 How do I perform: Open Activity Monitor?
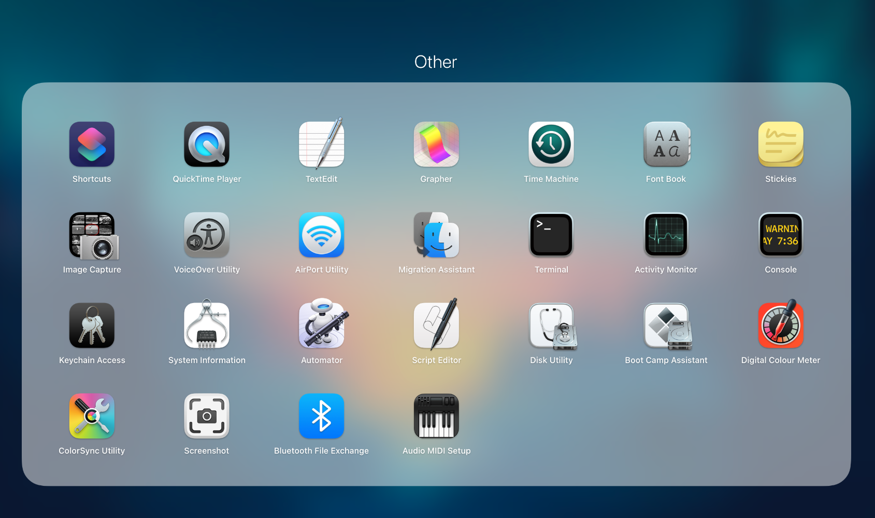click(666, 235)
